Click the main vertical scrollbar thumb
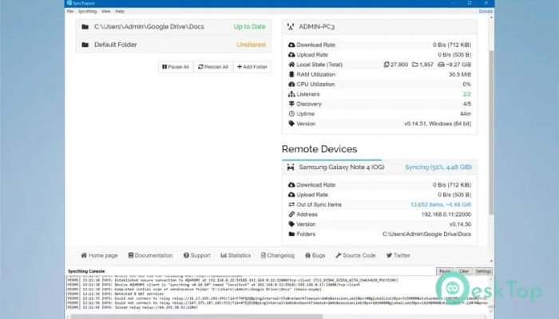 point(491,132)
